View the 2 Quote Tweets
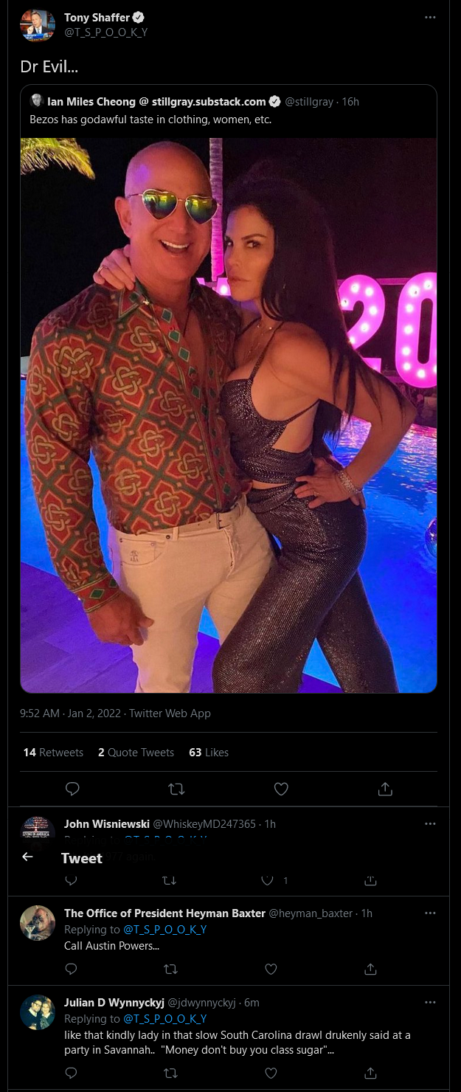The width and height of the screenshot is (461, 1092). point(136,752)
